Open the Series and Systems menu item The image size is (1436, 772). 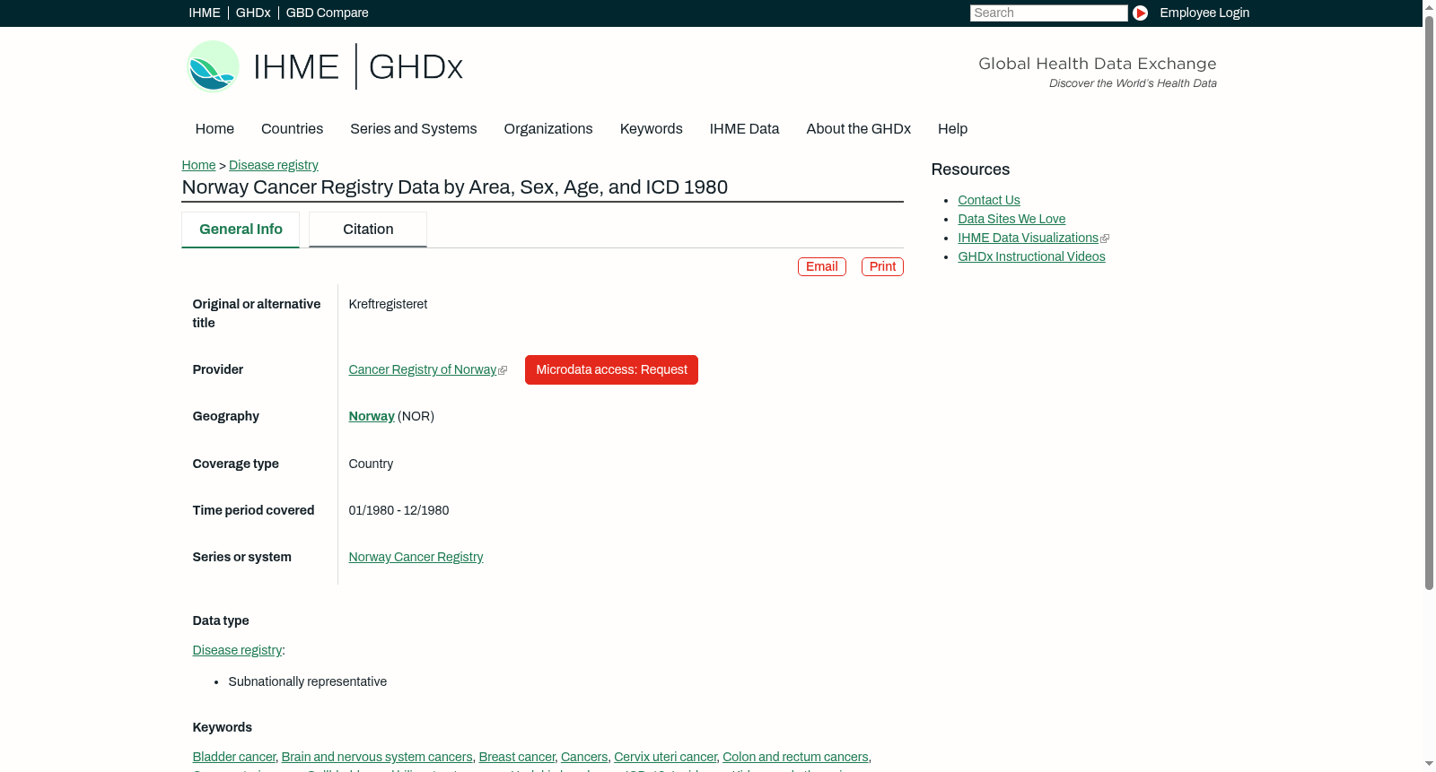(x=413, y=129)
